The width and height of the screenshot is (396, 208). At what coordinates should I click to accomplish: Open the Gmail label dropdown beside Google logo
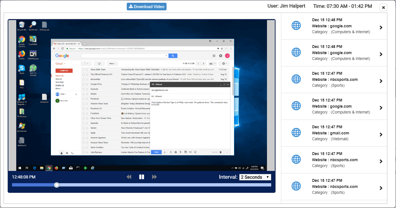tap(60, 64)
